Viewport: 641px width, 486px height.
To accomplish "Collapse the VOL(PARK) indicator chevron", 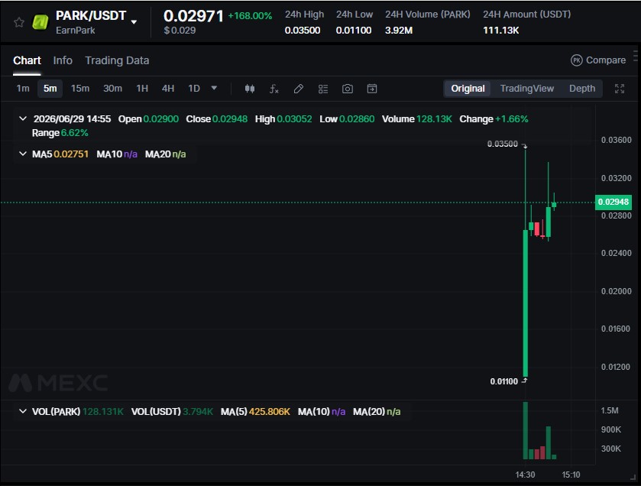I will 23,411.
